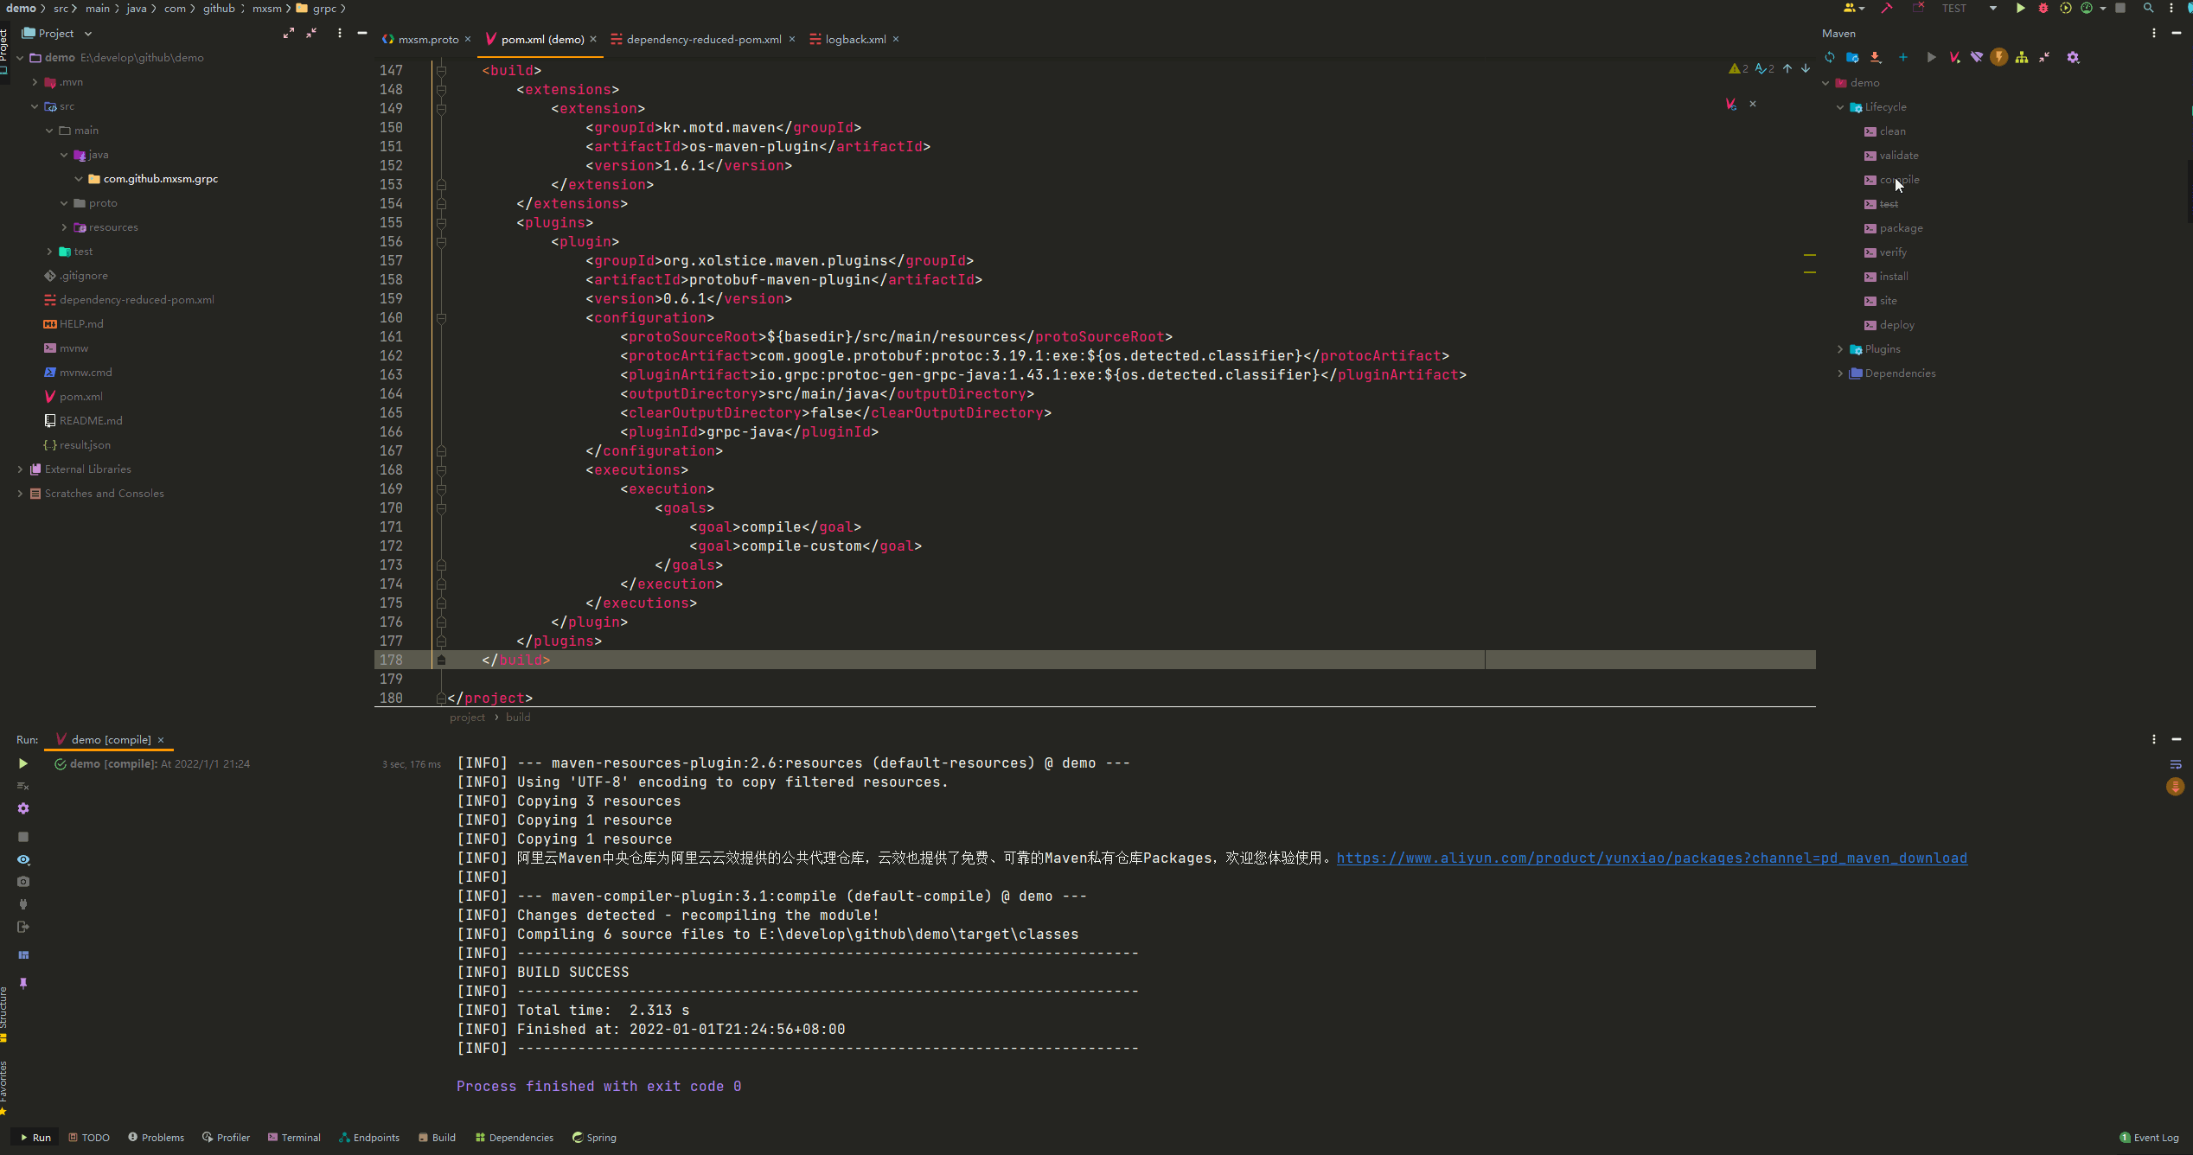Reload all Maven projects icon
The width and height of the screenshot is (2193, 1155).
tap(1830, 57)
